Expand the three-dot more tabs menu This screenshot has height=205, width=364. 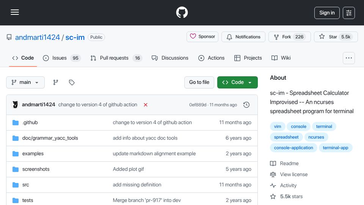pyautogui.click(x=349, y=58)
